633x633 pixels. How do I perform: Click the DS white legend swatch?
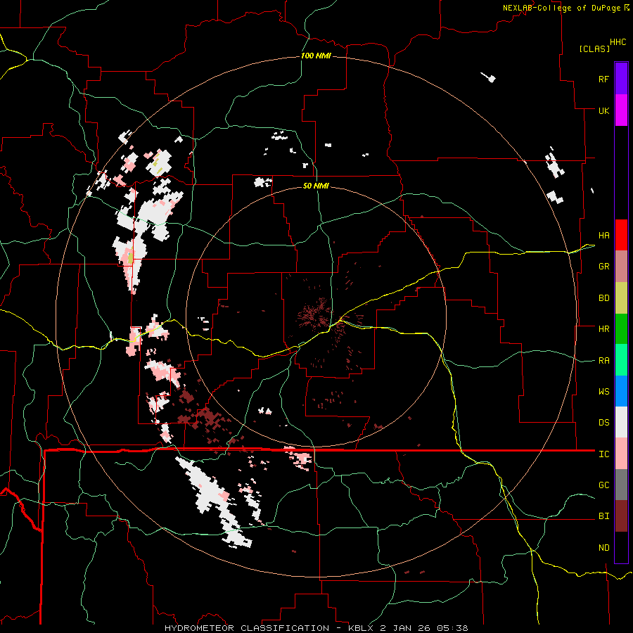point(621,422)
